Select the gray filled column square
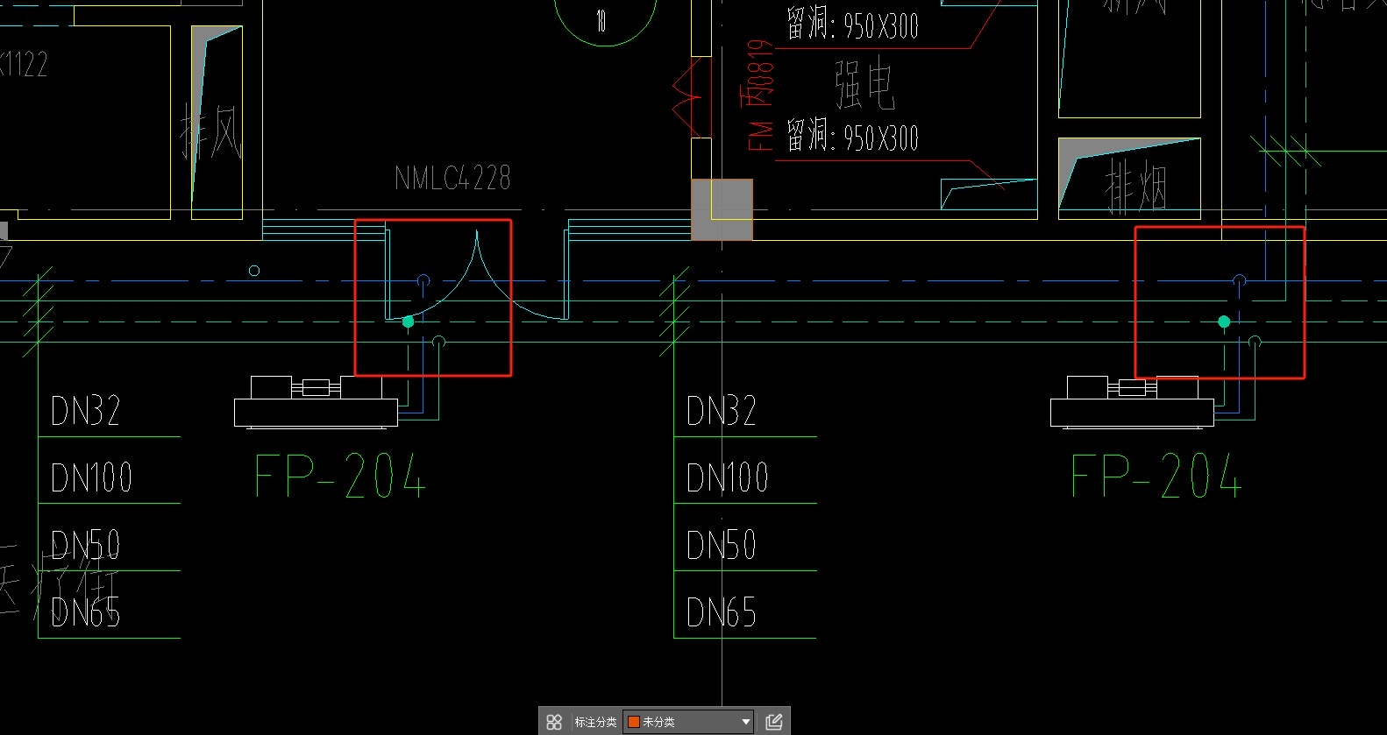Image resolution: width=1387 pixels, height=735 pixels. point(722,209)
